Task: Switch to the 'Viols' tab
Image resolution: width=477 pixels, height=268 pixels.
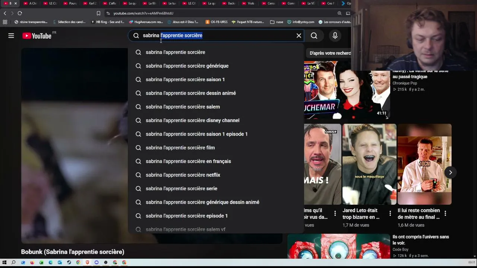Action: click(249, 3)
